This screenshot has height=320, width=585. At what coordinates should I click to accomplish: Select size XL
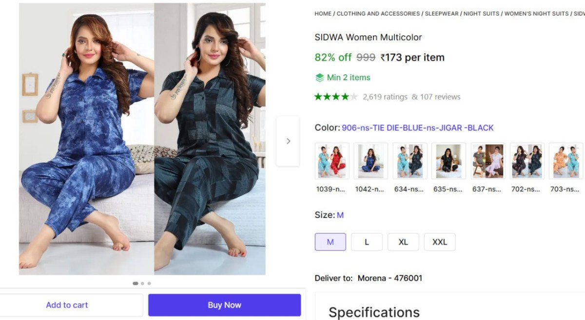[x=403, y=242]
